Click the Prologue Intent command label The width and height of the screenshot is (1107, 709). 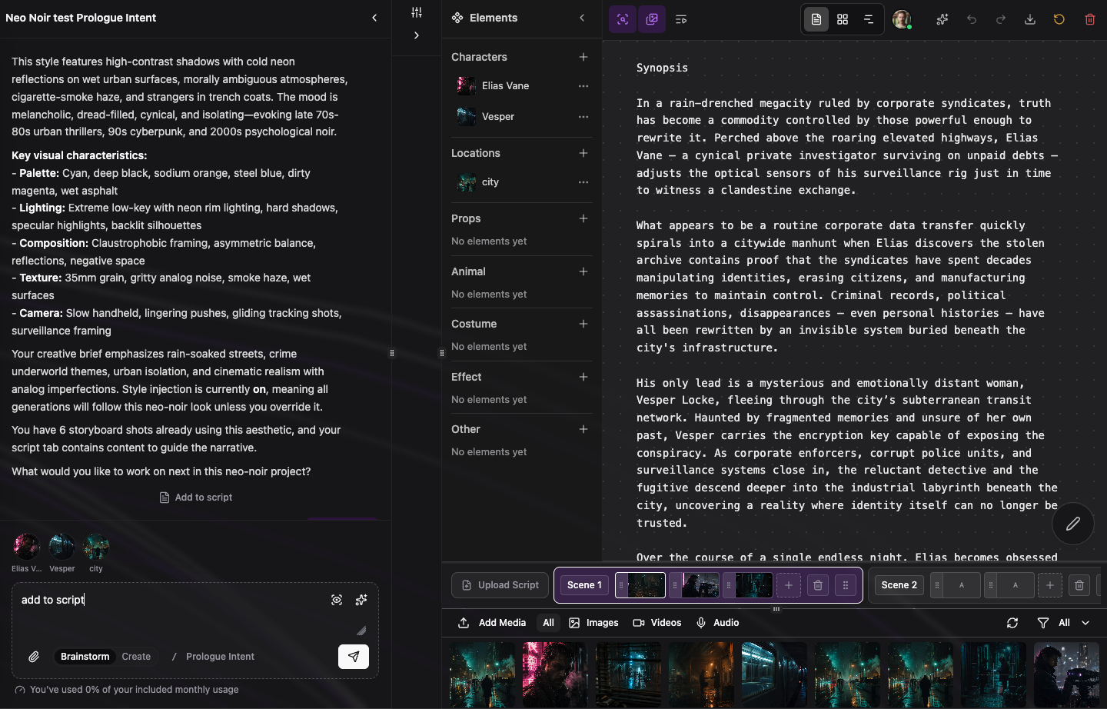click(220, 657)
